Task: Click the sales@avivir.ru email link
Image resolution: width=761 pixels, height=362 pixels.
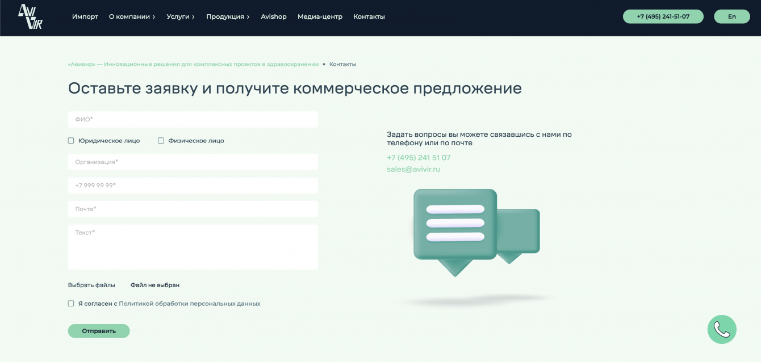Action: tap(413, 169)
